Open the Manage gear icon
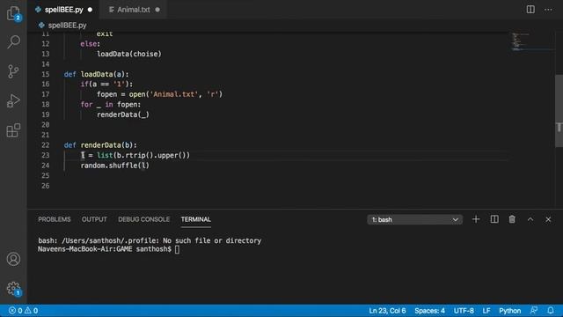 tap(13, 288)
